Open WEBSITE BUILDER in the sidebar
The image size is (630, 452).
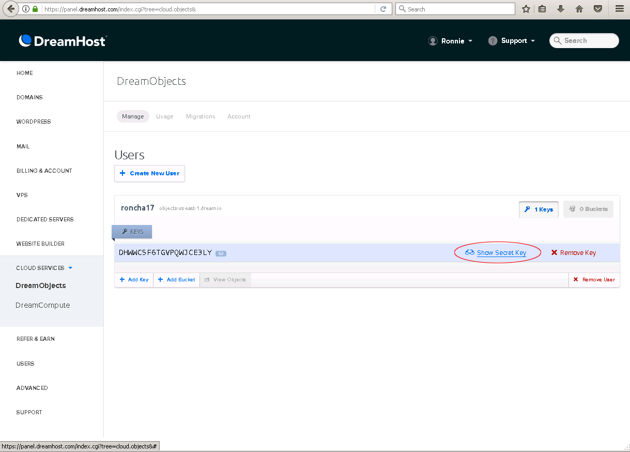40,244
